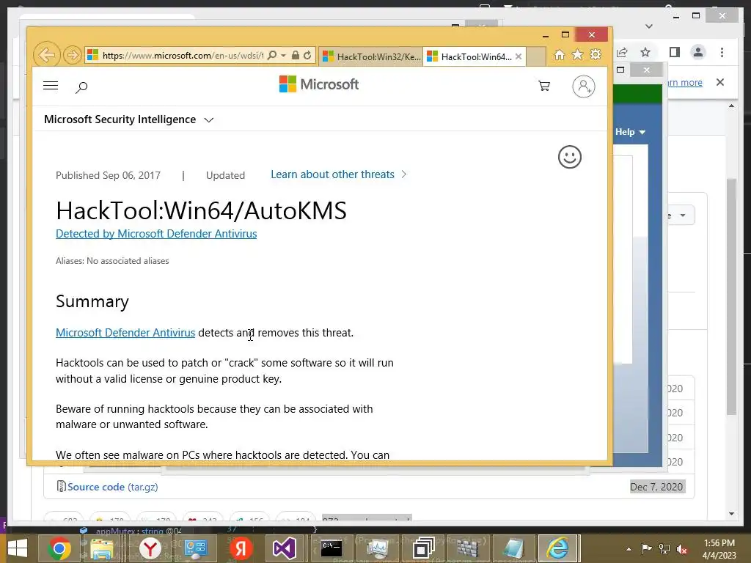Click the padlock security icon in address bar

(x=296, y=55)
